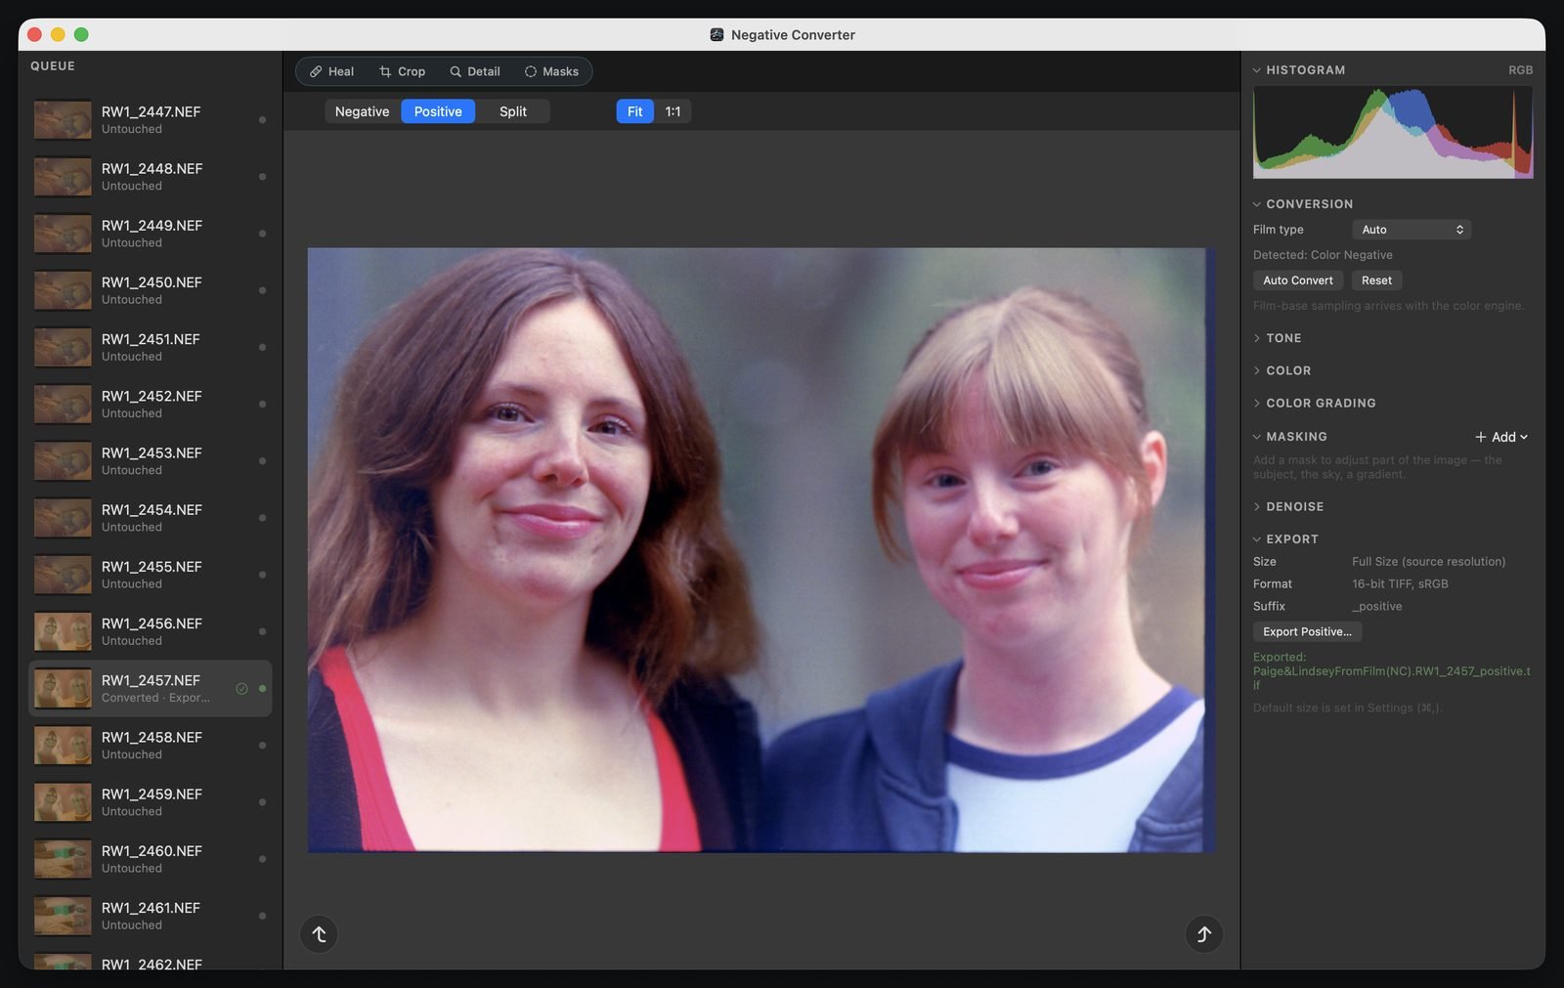Switch view to Negative
Viewport: 1564px width, 988px height.
[x=362, y=111]
